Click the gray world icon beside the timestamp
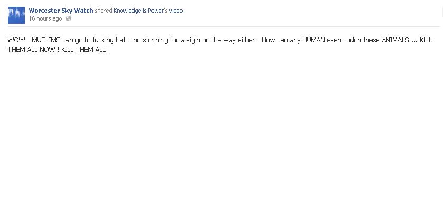 click(x=69, y=18)
